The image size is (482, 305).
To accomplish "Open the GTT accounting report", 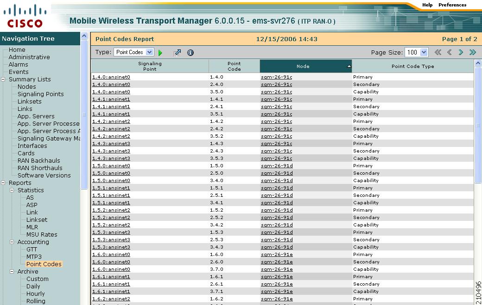I will pyautogui.click(x=32, y=250).
